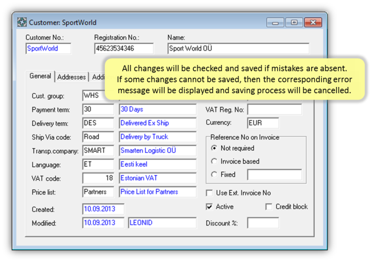
Task: Edit the Transp. company code SMART
Action: pyautogui.click(x=98, y=150)
